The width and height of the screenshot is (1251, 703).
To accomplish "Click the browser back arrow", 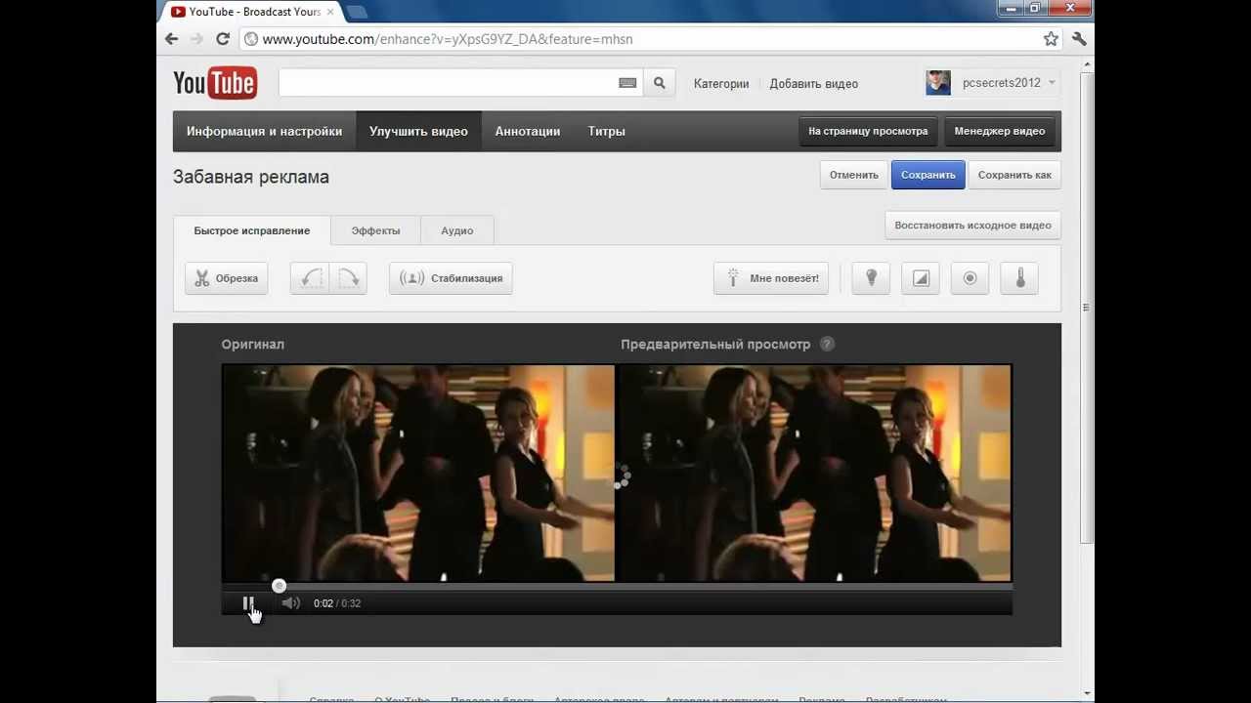I will click(x=172, y=39).
